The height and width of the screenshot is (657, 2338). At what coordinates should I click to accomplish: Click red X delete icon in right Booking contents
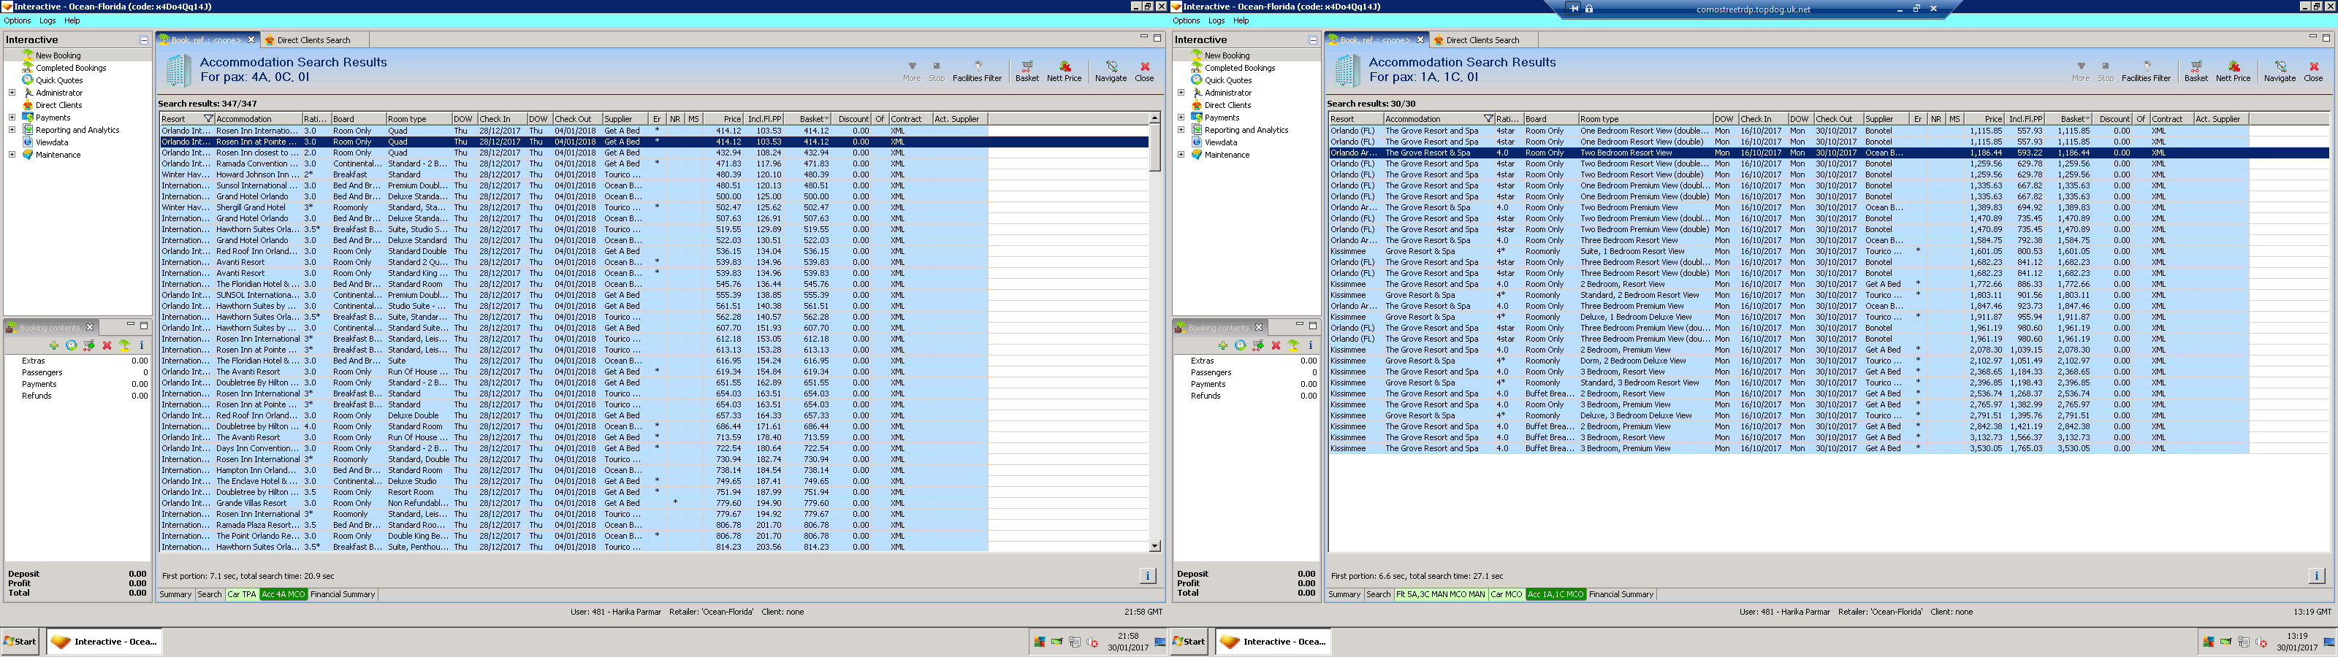[x=1275, y=346]
